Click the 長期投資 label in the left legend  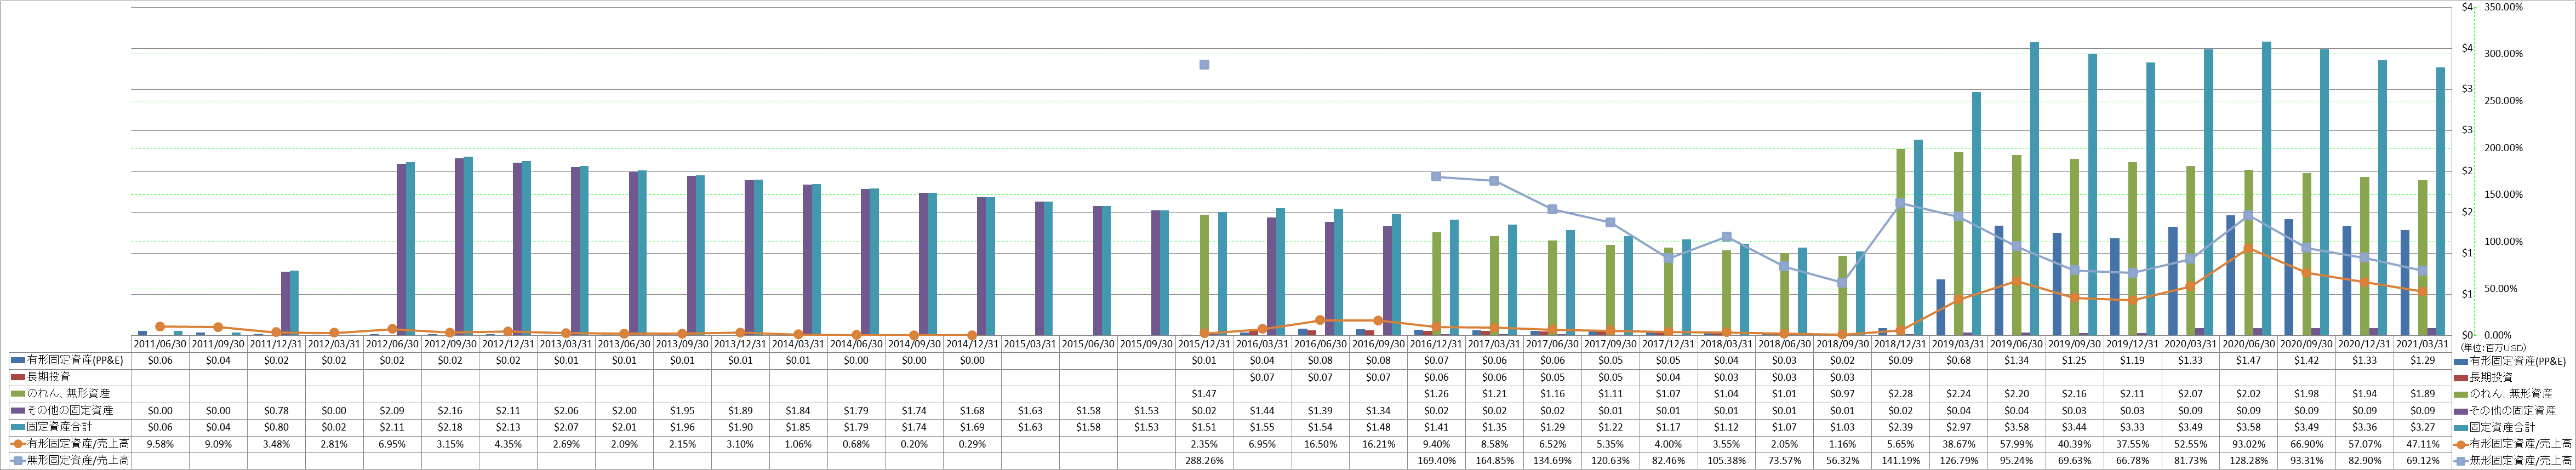48,377
